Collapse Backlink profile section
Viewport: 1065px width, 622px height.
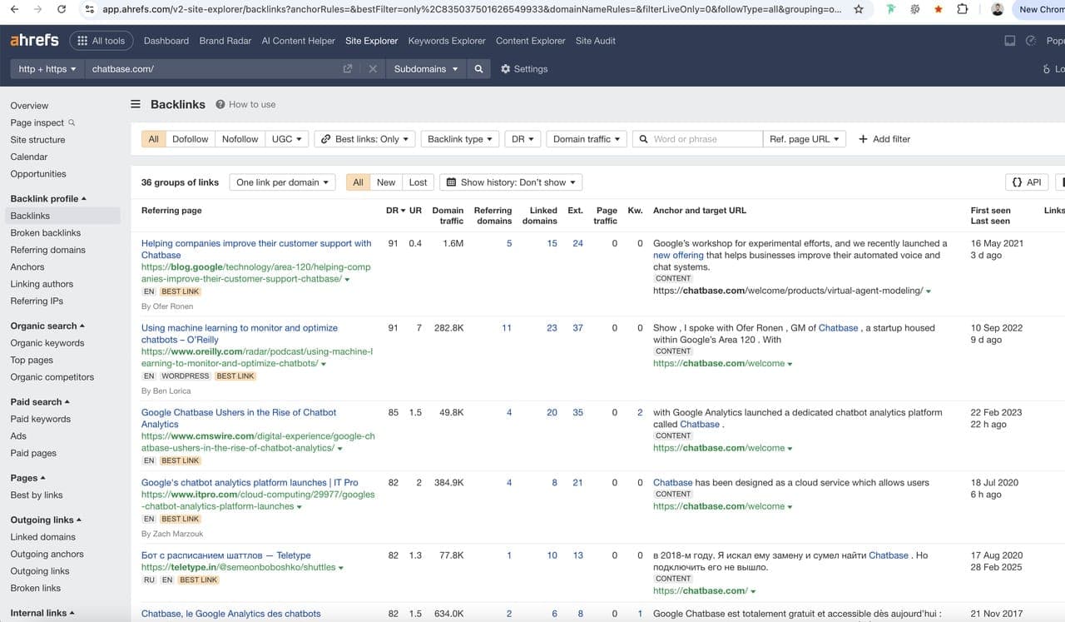[48, 199]
